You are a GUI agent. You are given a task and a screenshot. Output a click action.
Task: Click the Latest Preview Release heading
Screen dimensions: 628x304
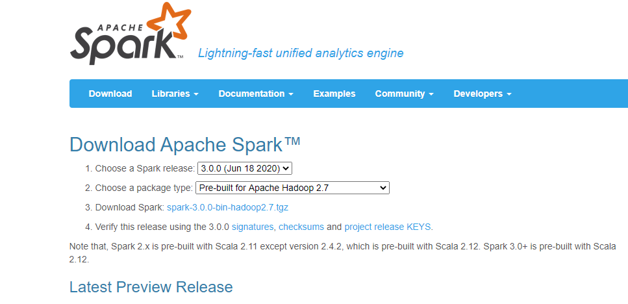coord(151,287)
